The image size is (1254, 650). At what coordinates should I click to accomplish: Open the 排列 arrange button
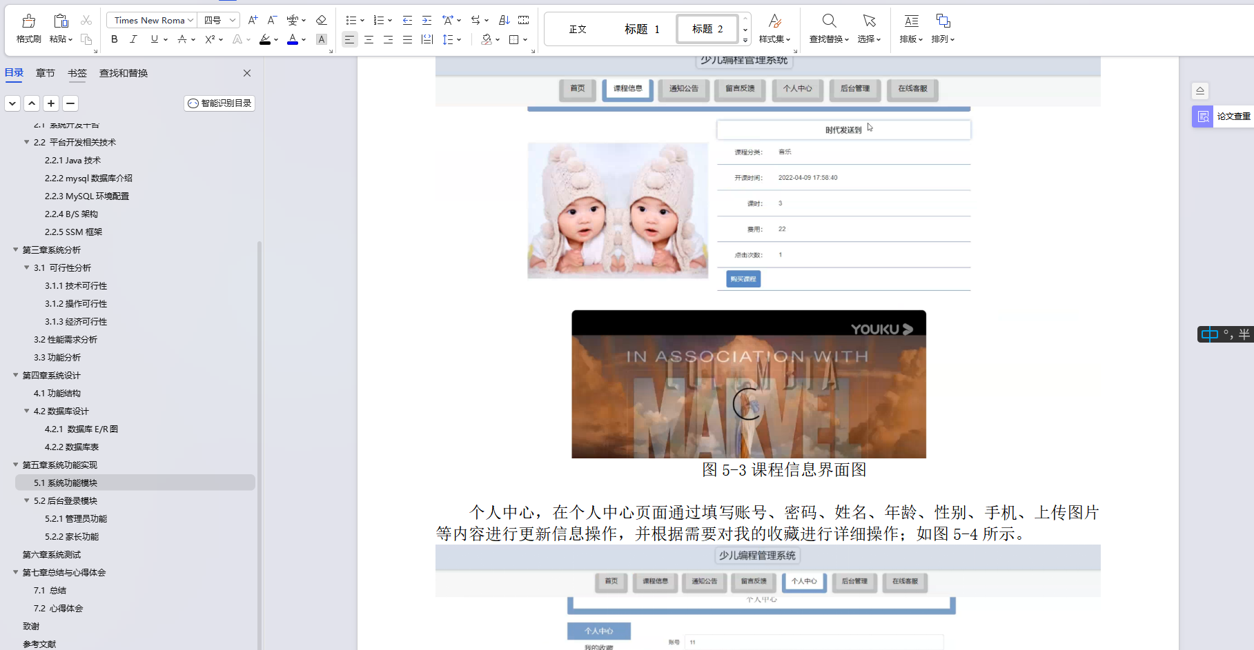point(943,29)
